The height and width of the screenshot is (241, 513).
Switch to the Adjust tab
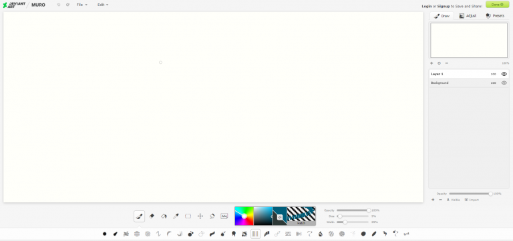(468, 16)
